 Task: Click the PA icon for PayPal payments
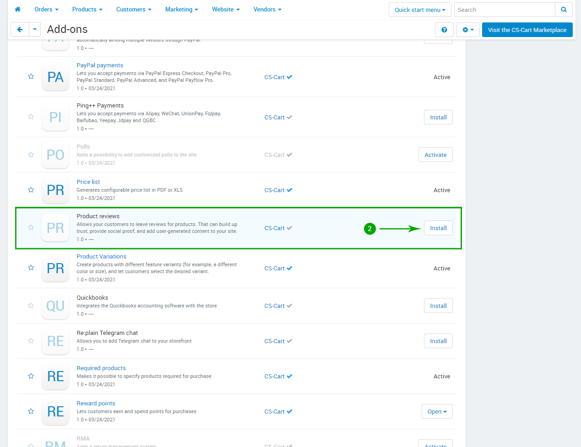point(55,77)
